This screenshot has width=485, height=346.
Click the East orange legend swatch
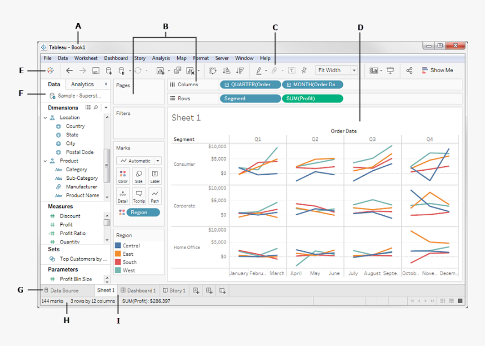tap(118, 254)
